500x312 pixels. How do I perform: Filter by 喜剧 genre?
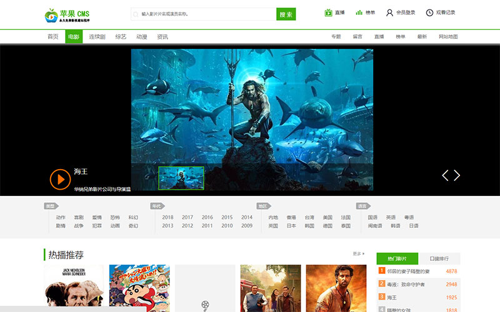tap(79, 217)
